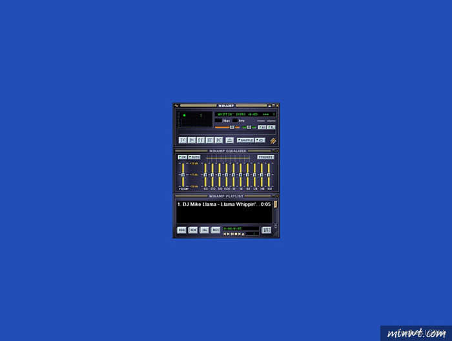
Task: Click the 170 Hz equalizer band slider
Action: pos(212,175)
